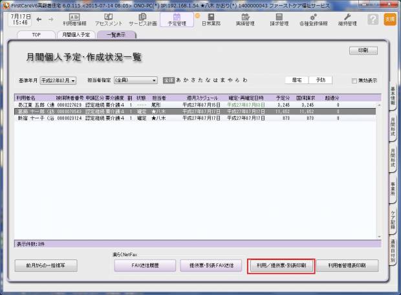Switch to the 月間個人予定 tab
401x295 pixels.
(x=76, y=34)
